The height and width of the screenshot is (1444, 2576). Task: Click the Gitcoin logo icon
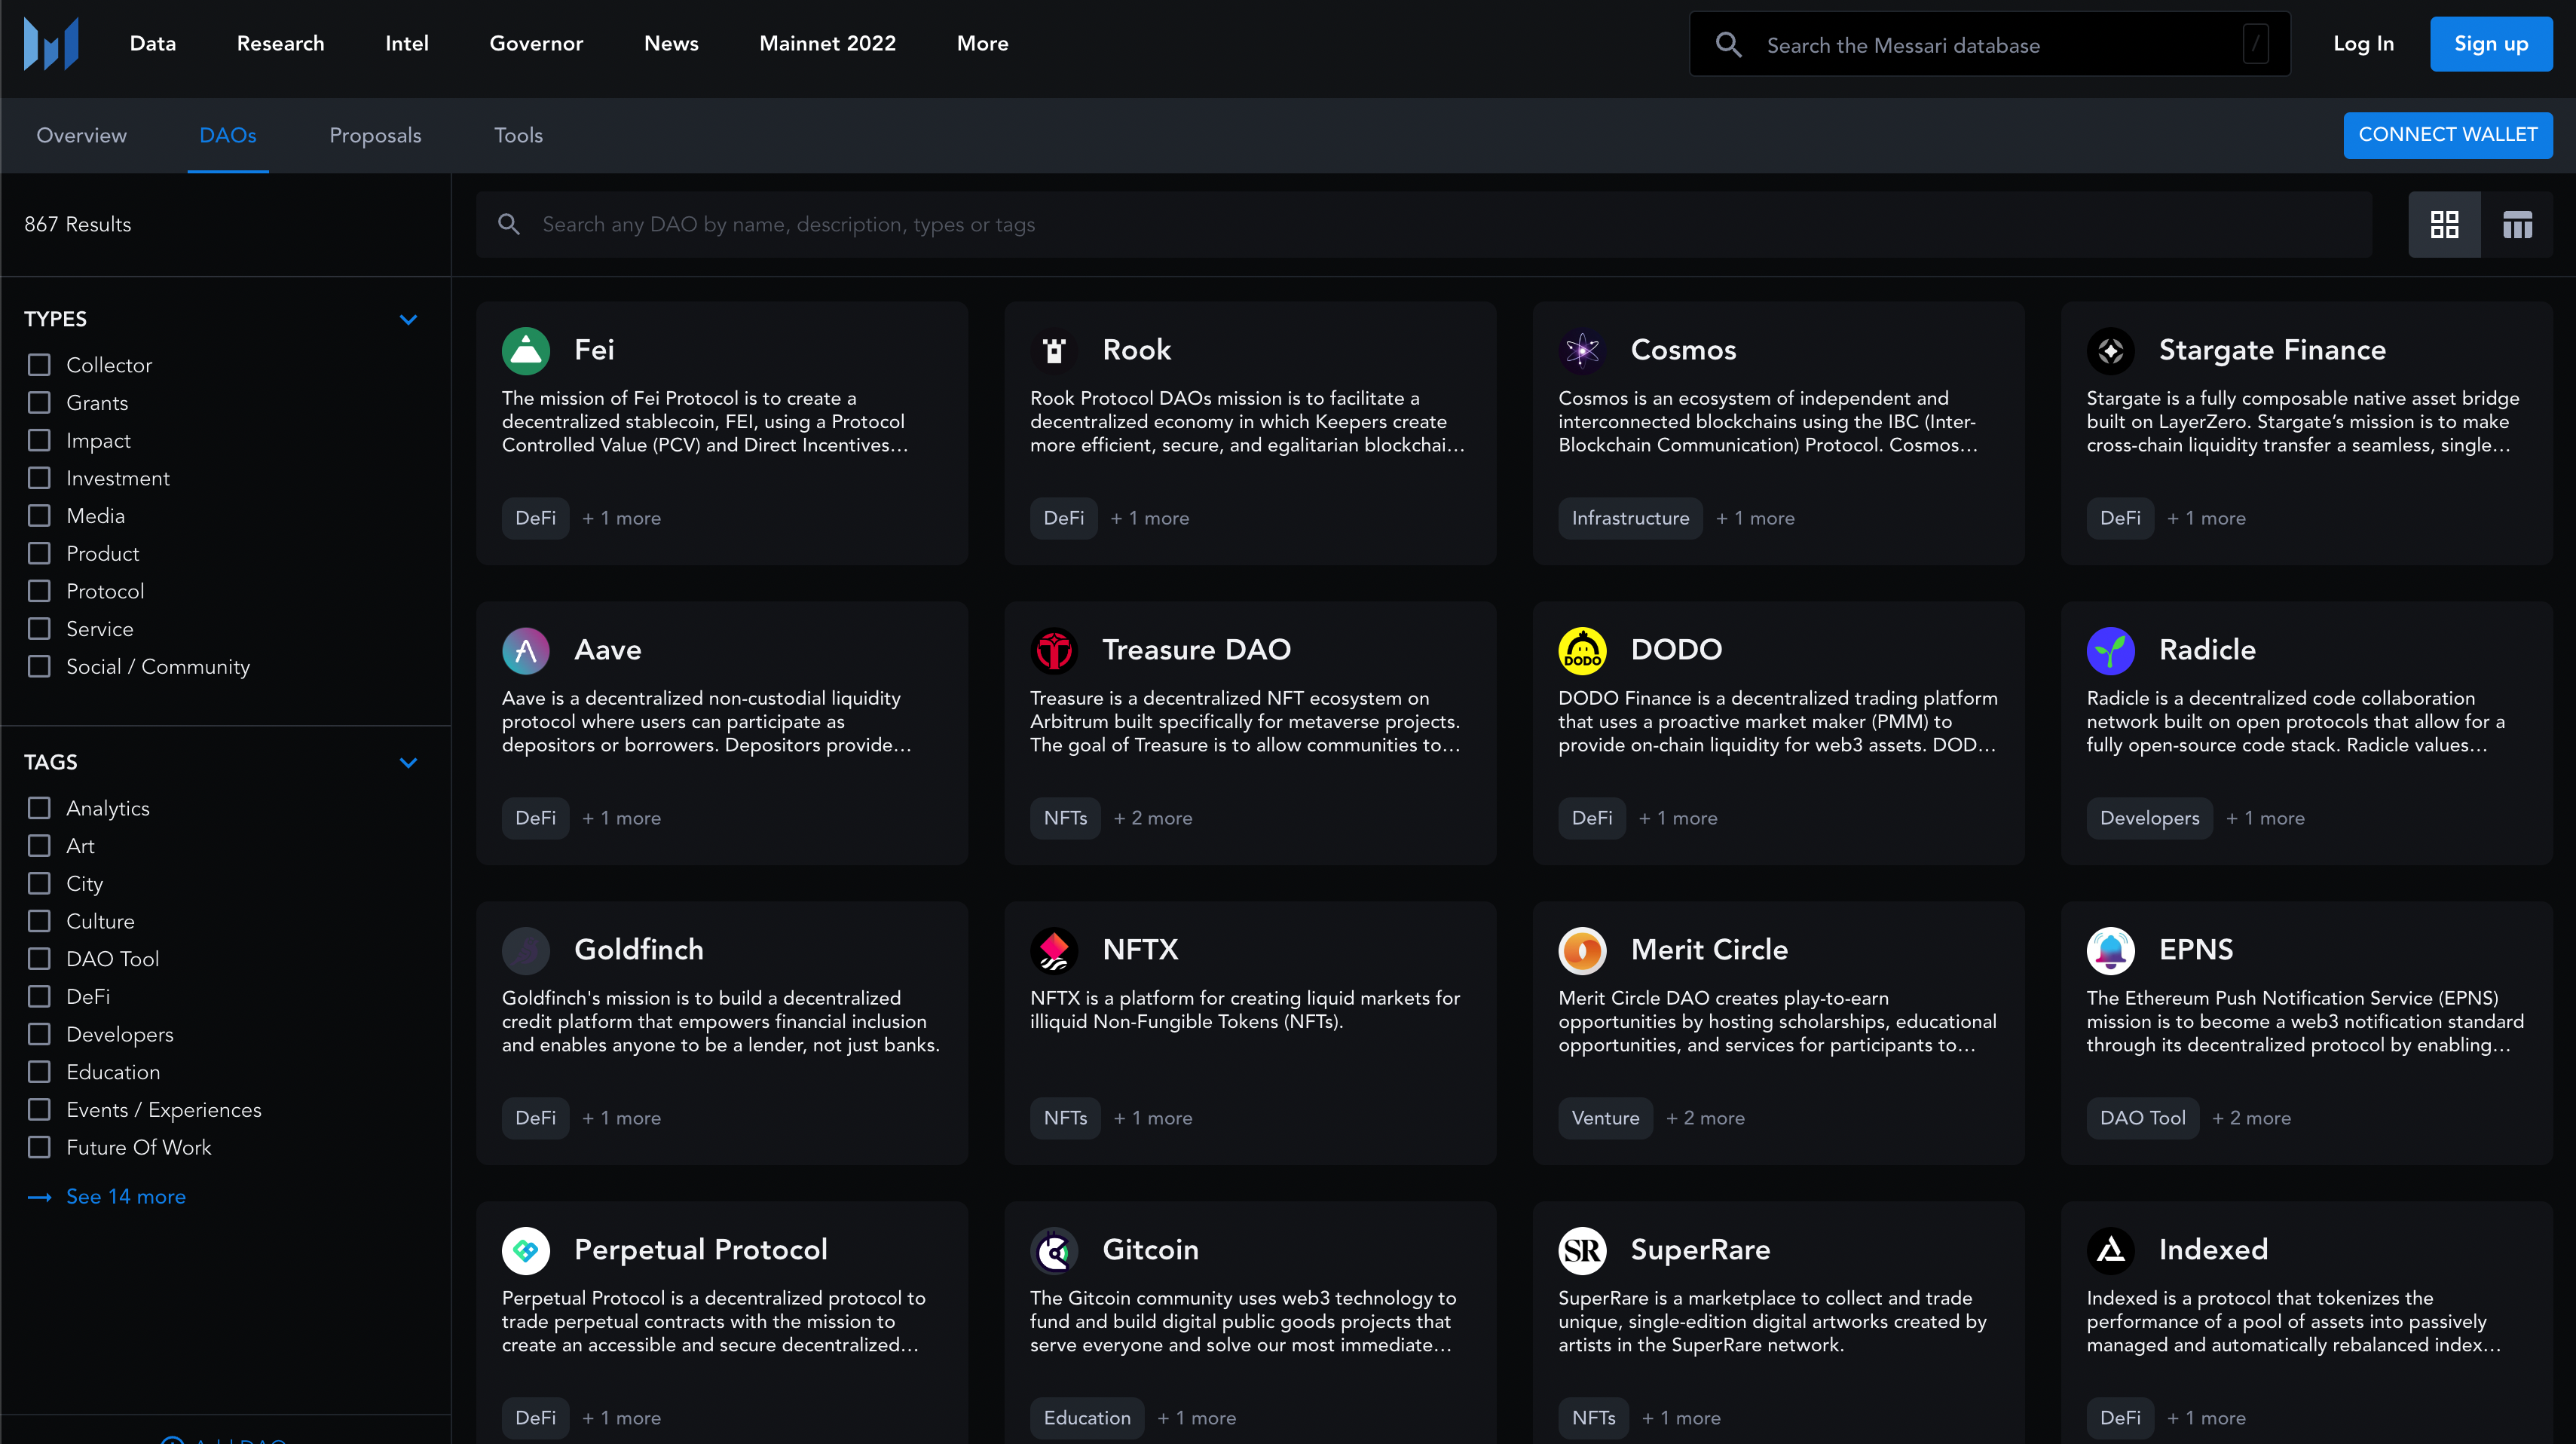pos(1054,1250)
